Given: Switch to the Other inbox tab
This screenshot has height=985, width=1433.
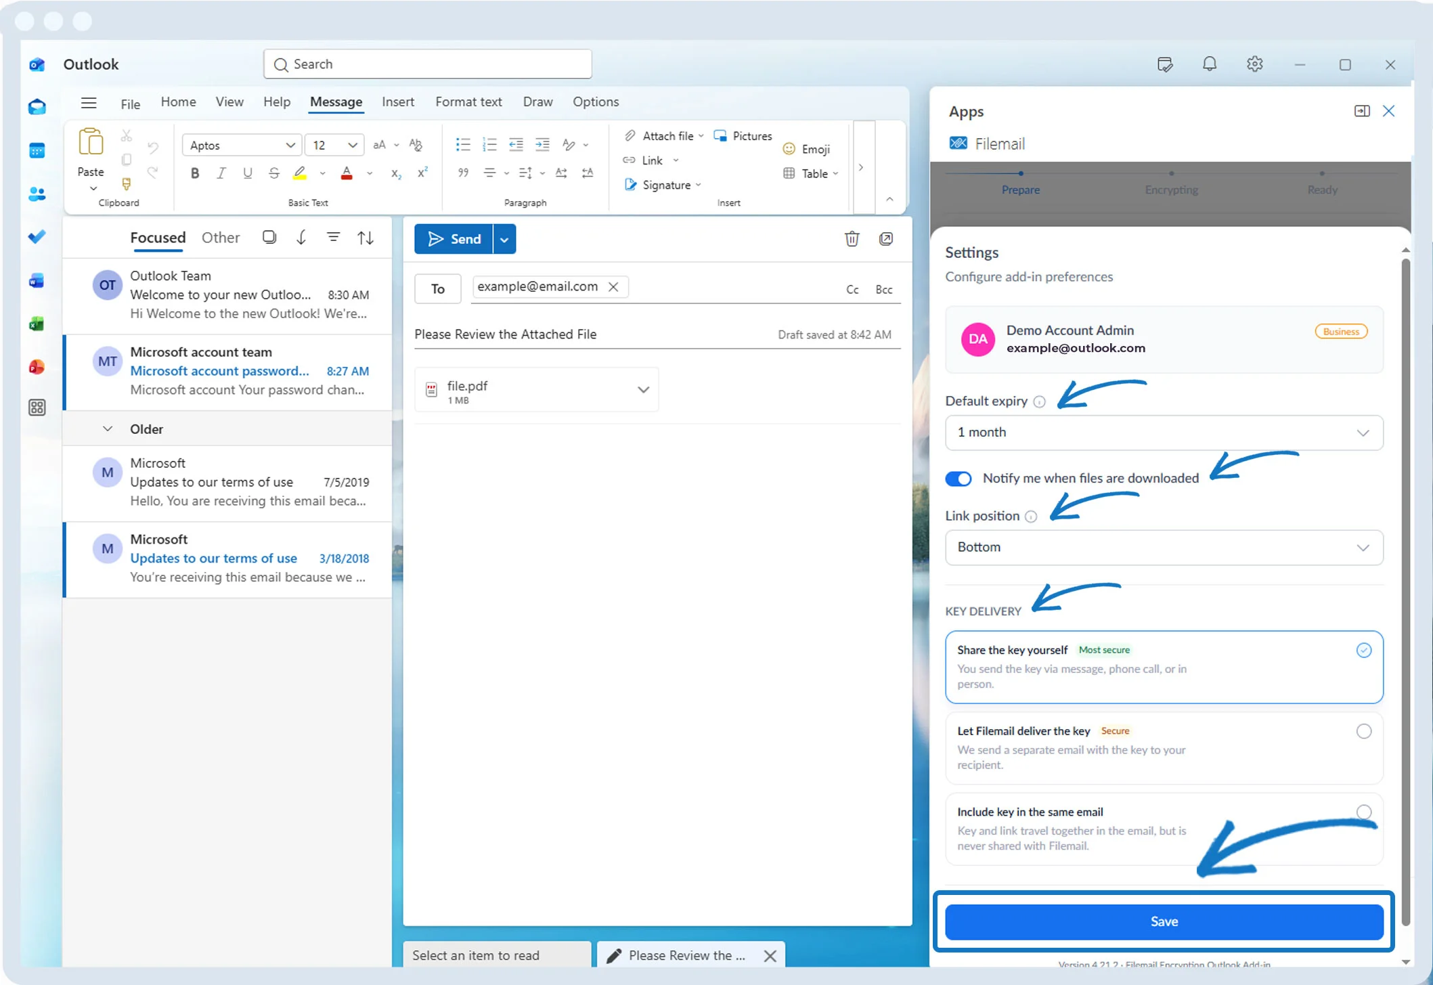Looking at the screenshot, I should [x=220, y=238].
